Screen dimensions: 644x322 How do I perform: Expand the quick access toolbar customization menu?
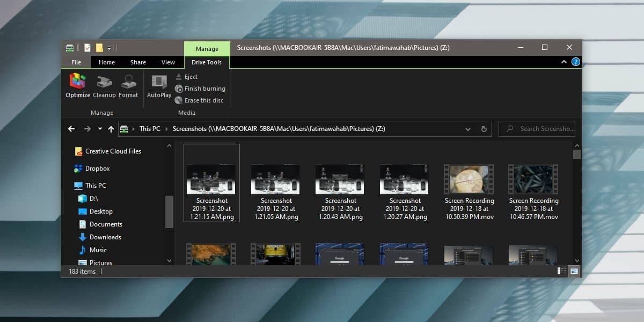109,47
